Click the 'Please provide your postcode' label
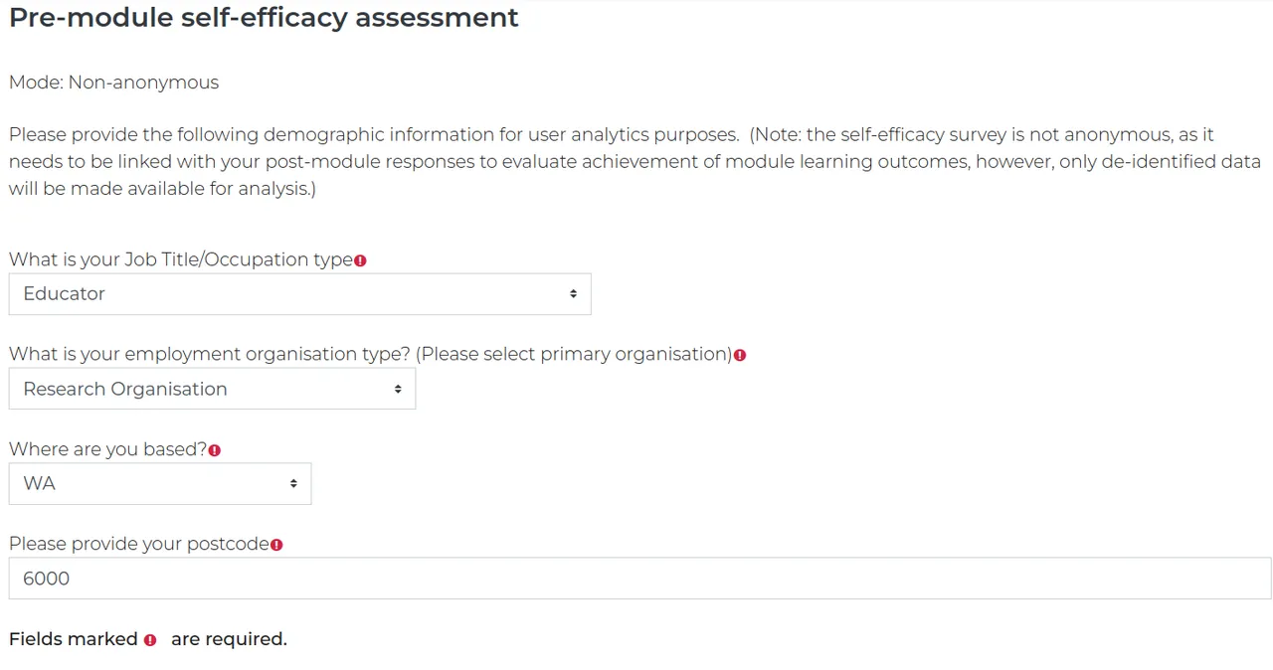Image resolution: width=1273 pixels, height=670 pixels. pyautogui.click(x=139, y=544)
